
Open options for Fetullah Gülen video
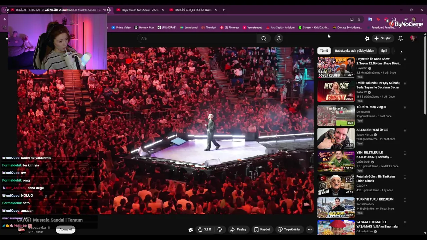pos(405,177)
